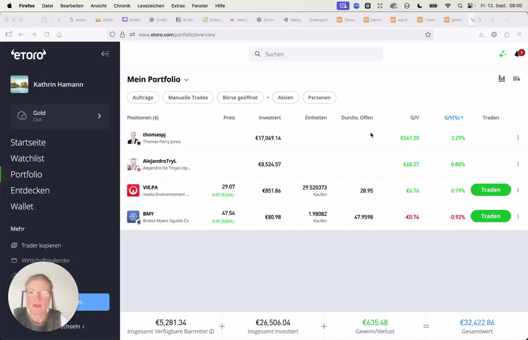This screenshot has width=528, height=340.
Task: Click inside the Suchen search field
Action: 316,54
